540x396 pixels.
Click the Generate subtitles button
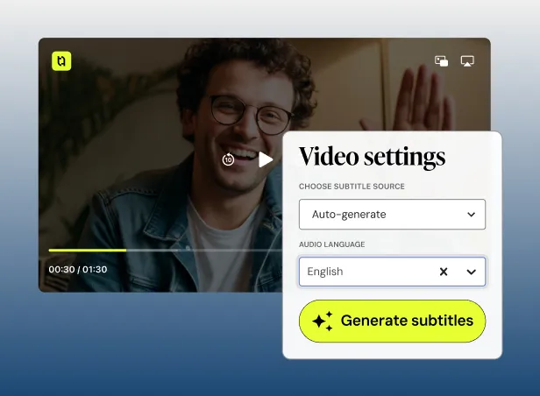(x=392, y=321)
